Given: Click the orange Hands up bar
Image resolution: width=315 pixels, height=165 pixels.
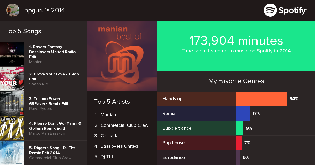Looking at the screenshot, I should tap(261, 99).
